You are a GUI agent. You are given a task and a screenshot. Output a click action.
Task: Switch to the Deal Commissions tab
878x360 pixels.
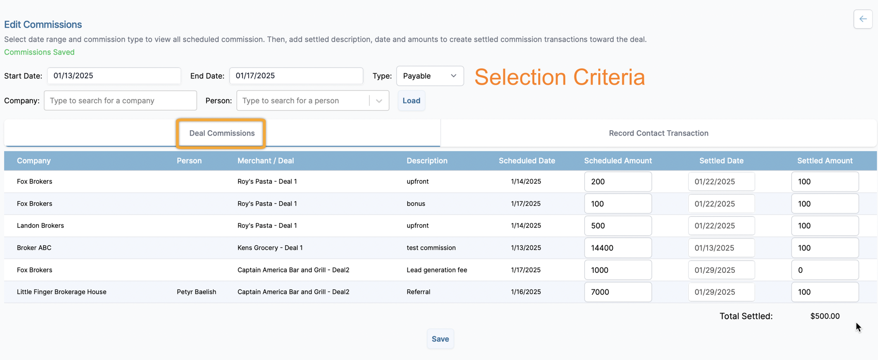click(x=222, y=133)
